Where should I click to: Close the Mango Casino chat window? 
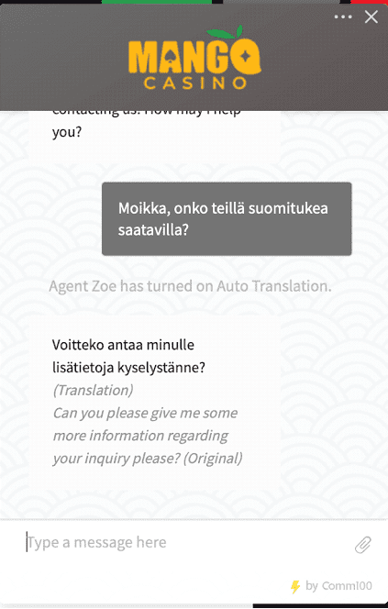(x=371, y=17)
